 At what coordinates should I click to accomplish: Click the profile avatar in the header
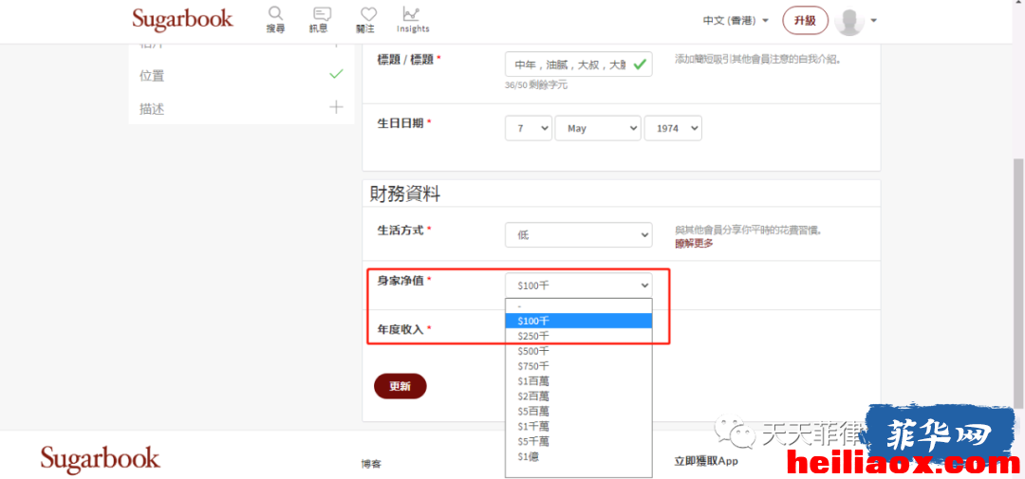coord(849,21)
